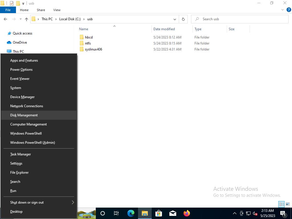Switch to large icons view in the status bar
292x219 pixels.
click(x=287, y=204)
